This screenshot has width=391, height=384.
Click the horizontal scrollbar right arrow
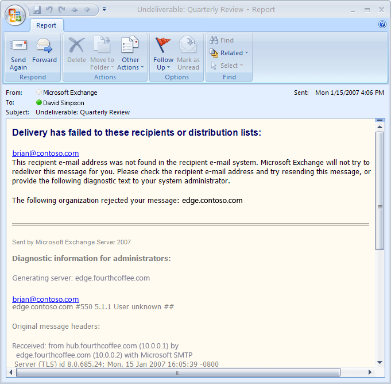369,373
